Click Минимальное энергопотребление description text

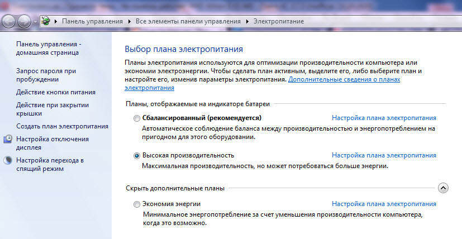(283, 219)
